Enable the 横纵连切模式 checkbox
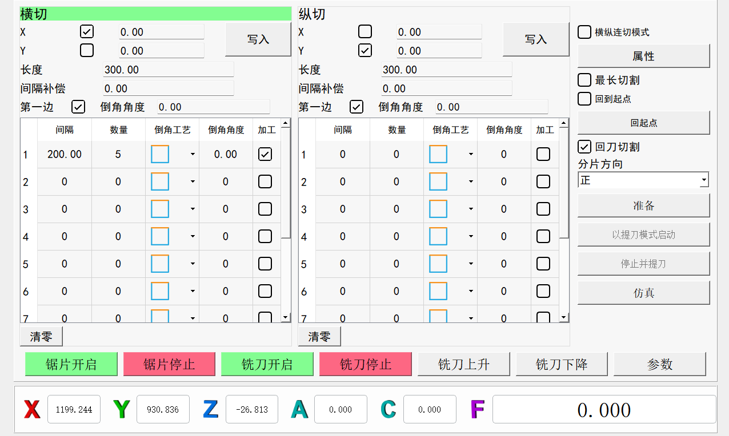The width and height of the screenshot is (729, 436). pos(584,32)
